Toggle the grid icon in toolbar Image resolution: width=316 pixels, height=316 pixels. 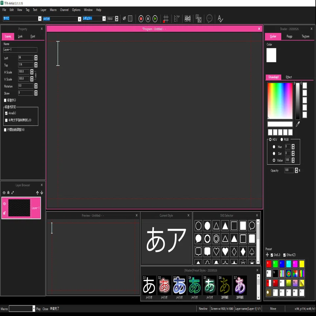166,19
